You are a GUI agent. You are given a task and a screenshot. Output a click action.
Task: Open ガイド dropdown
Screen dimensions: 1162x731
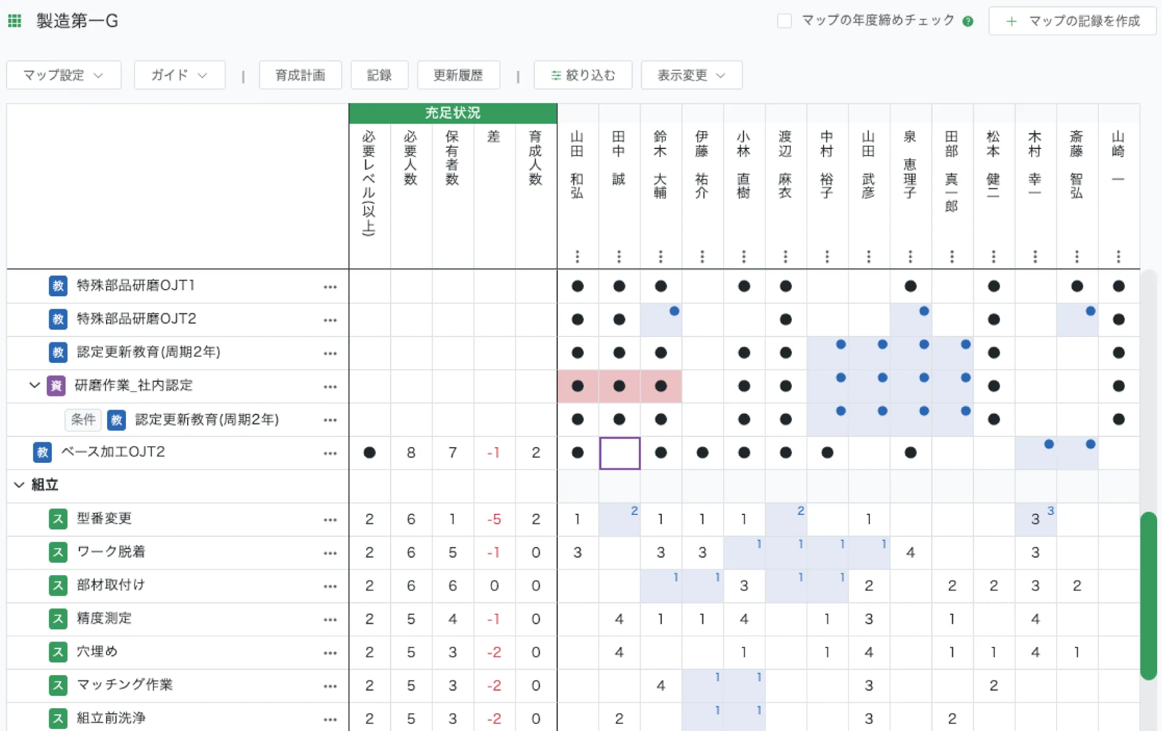pos(179,75)
